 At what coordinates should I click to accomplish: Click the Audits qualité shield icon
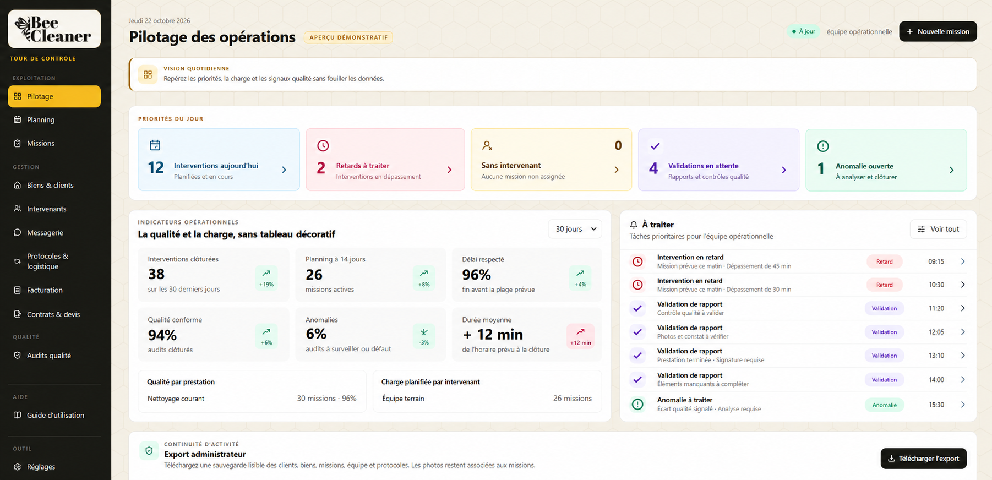(18, 356)
